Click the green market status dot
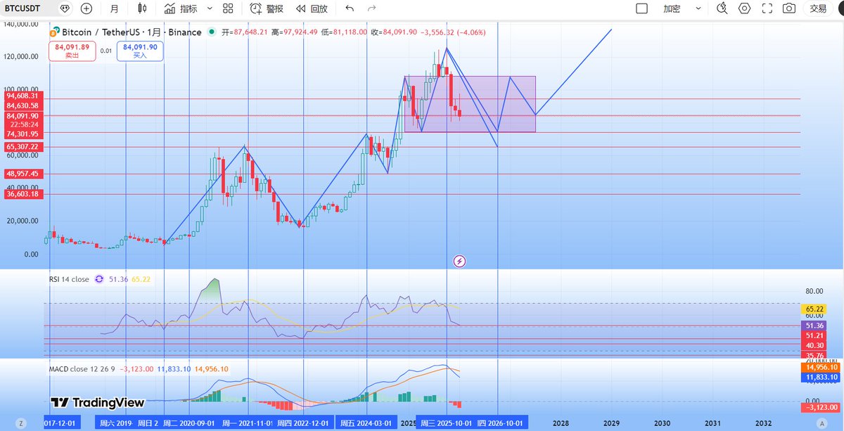844x431 pixels. 212,32
